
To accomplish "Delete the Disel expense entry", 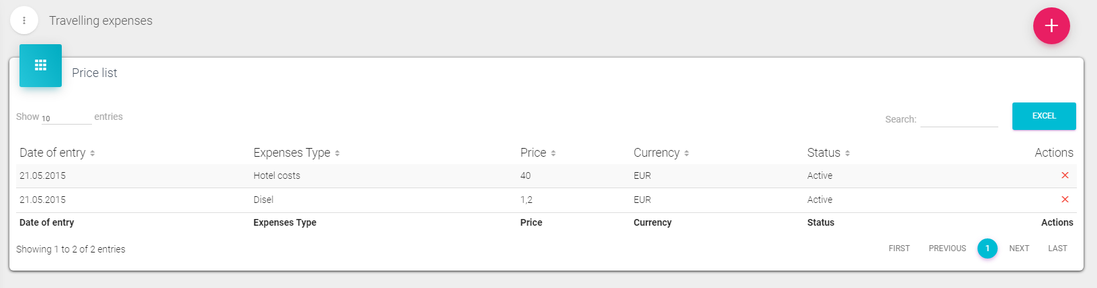I will click(1064, 200).
